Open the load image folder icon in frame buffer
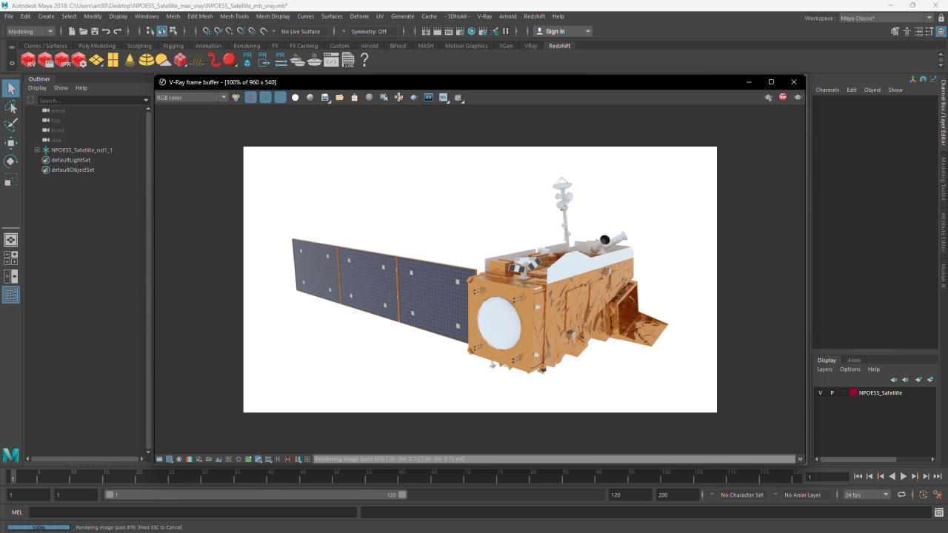948x533 pixels. click(339, 97)
